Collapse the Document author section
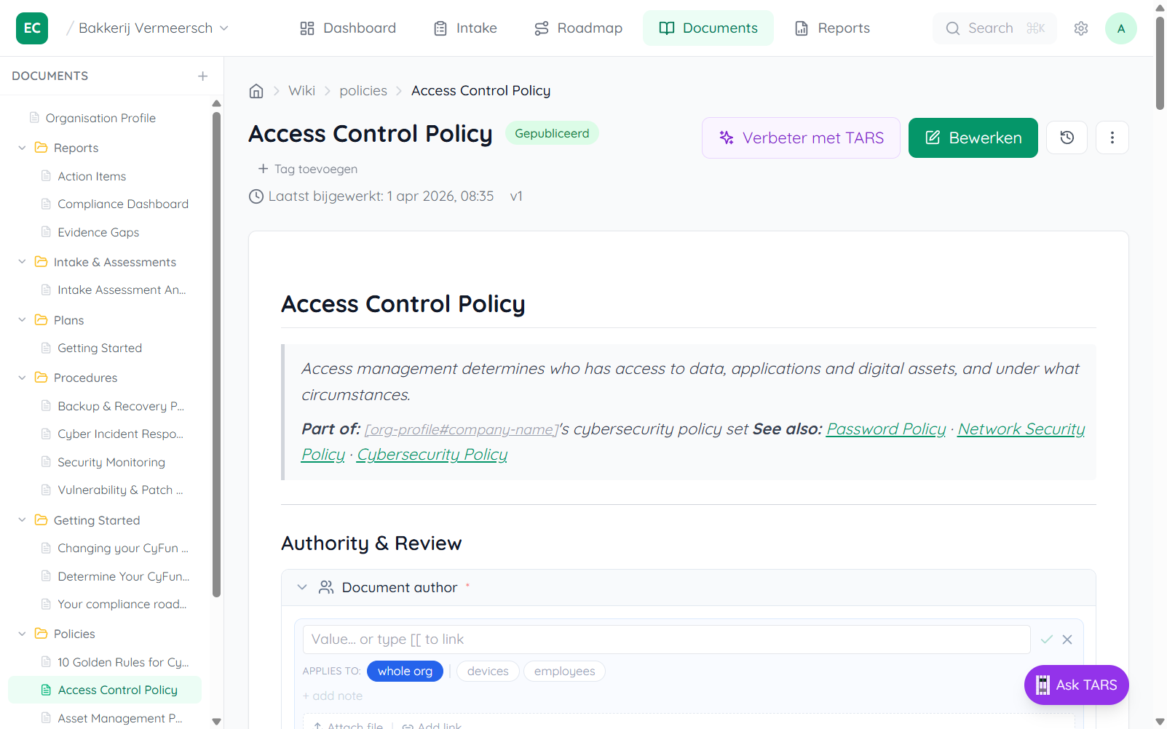Viewport: 1167px width, 729px height. point(302,587)
